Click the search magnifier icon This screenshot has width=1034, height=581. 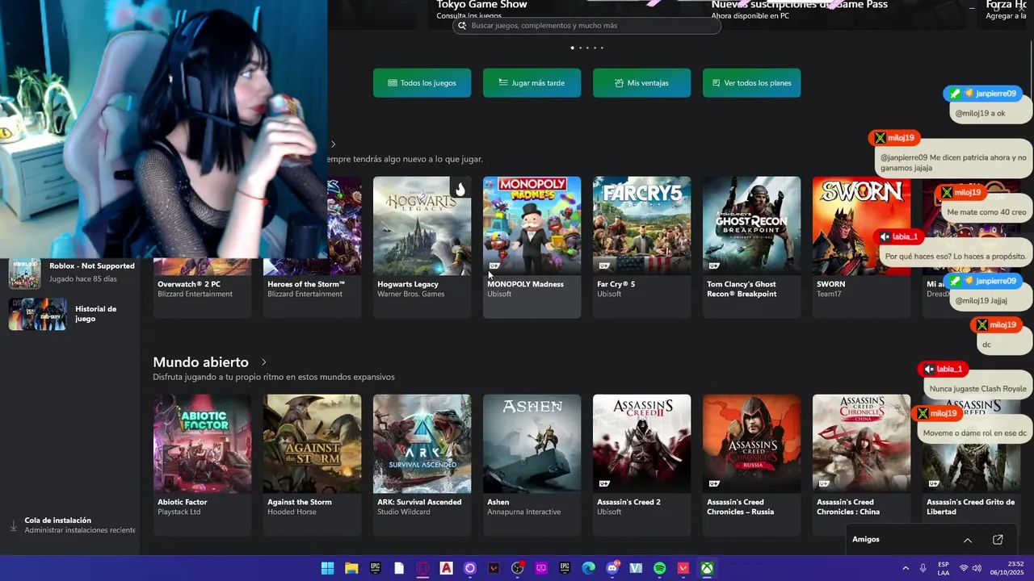tap(462, 26)
